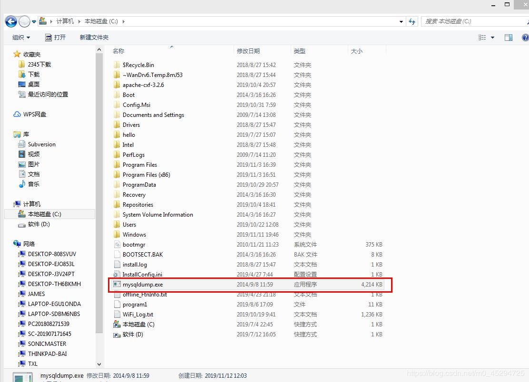Image resolution: width=529 pixels, height=382 pixels.
Task: Select the Program Files (x86) folder icon
Action: (117, 175)
